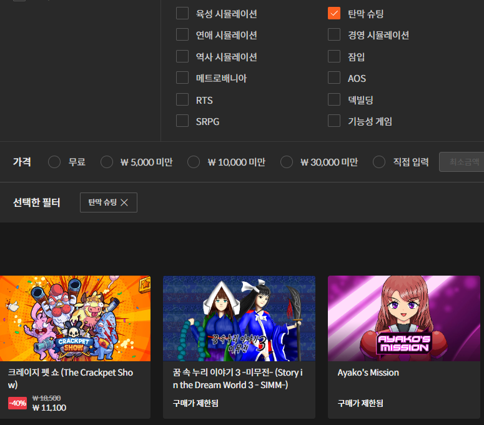Enable the 기능성 게임 checkbox
The width and height of the screenshot is (484, 425).
click(334, 121)
